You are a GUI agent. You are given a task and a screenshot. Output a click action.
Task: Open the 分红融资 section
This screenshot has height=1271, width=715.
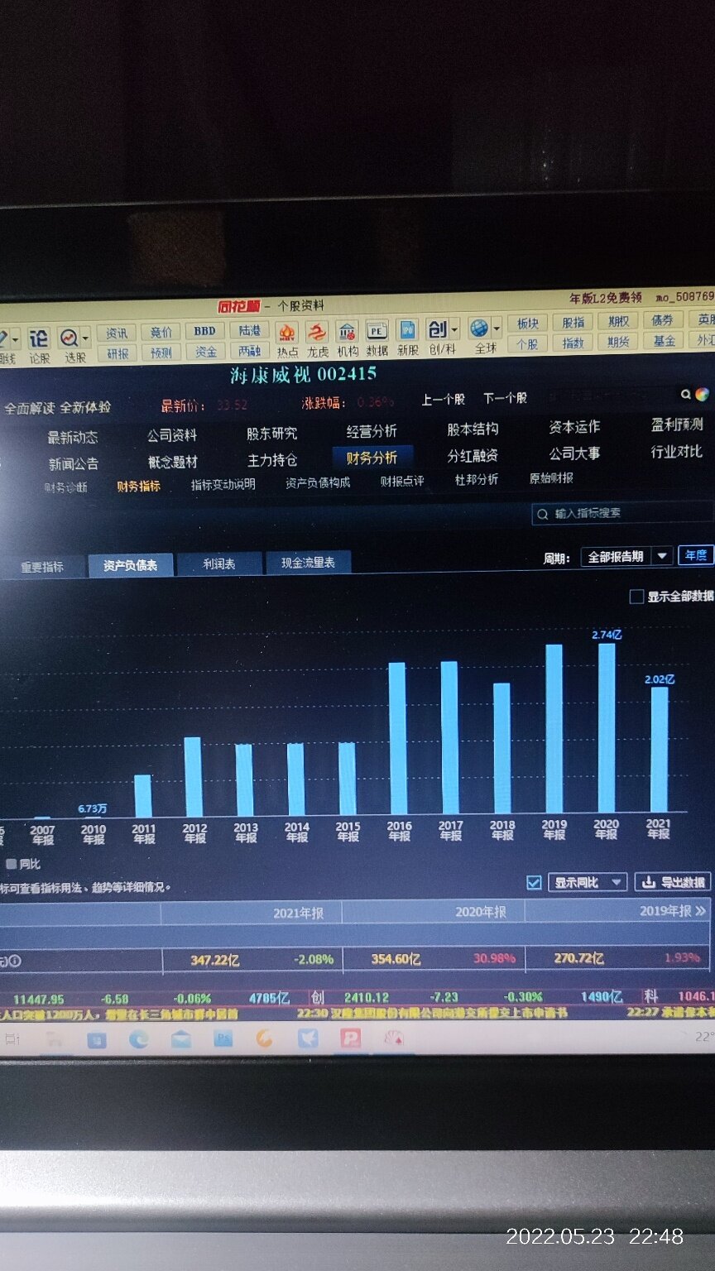pyautogui.click(x=473, y=456)
